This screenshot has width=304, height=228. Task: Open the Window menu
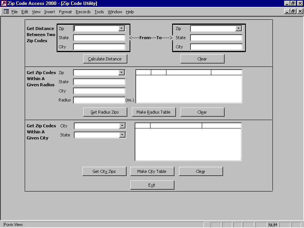(x=115, y=12)
